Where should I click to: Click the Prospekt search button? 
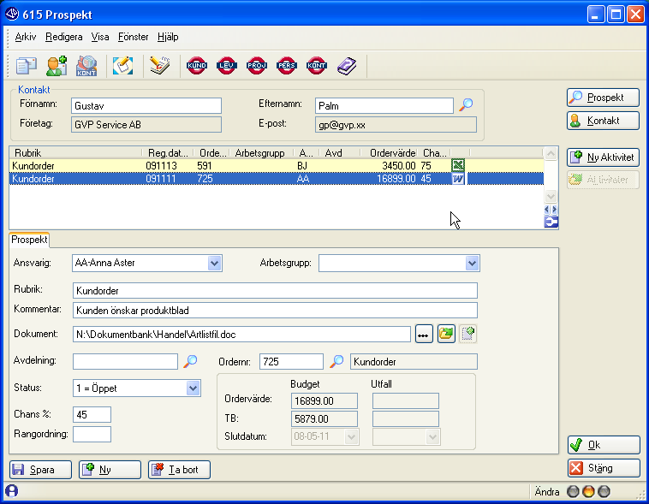click(x=603, y=98)
